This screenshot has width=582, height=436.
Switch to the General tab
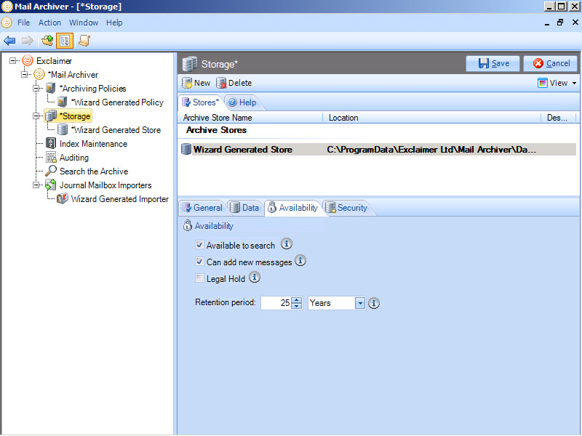pyautogui.click(x=202, y=208)
